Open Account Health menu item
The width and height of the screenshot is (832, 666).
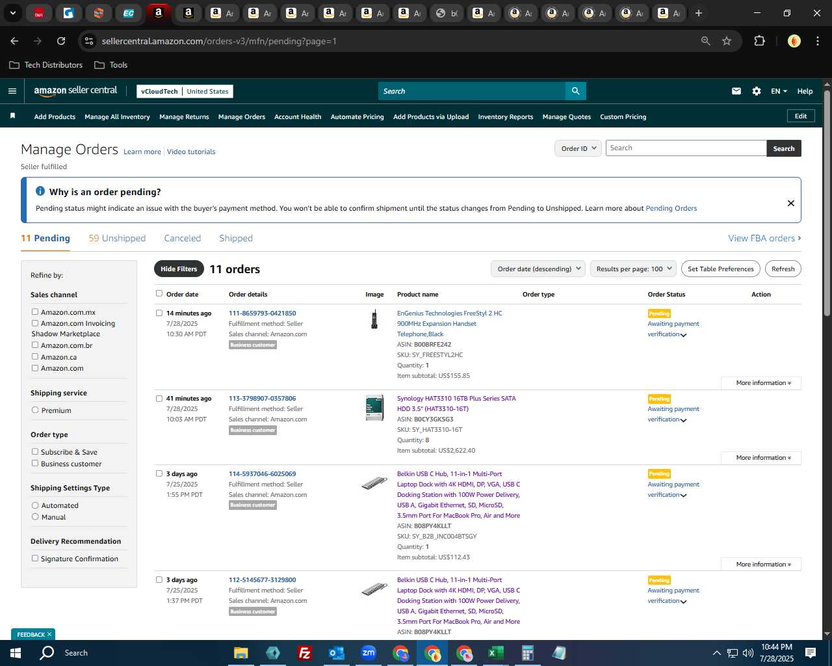pyautogui.click(x=298, y=117)
